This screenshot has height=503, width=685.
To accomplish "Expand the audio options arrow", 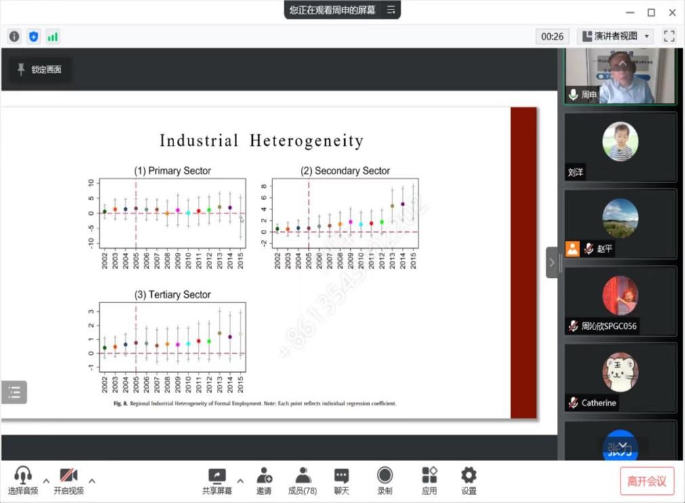I will (x=47, y=481).
